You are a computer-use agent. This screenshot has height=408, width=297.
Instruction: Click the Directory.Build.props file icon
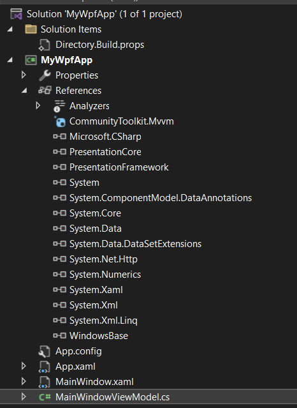45,45
